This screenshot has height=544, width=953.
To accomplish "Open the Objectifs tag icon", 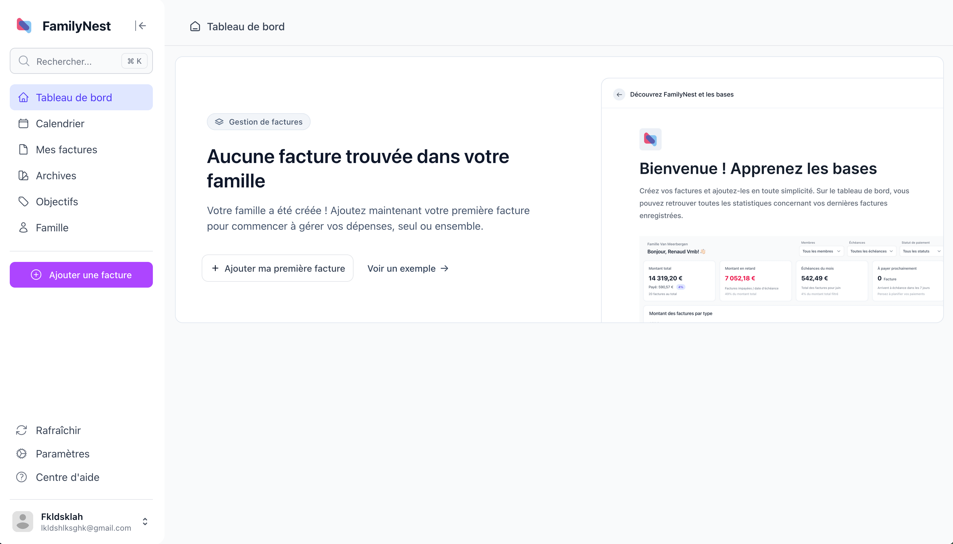I will coord(23,201).
